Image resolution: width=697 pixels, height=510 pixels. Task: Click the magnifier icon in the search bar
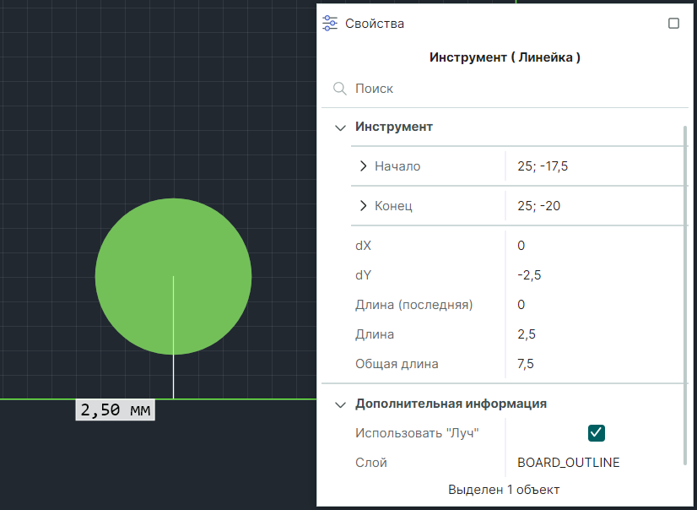340,89
